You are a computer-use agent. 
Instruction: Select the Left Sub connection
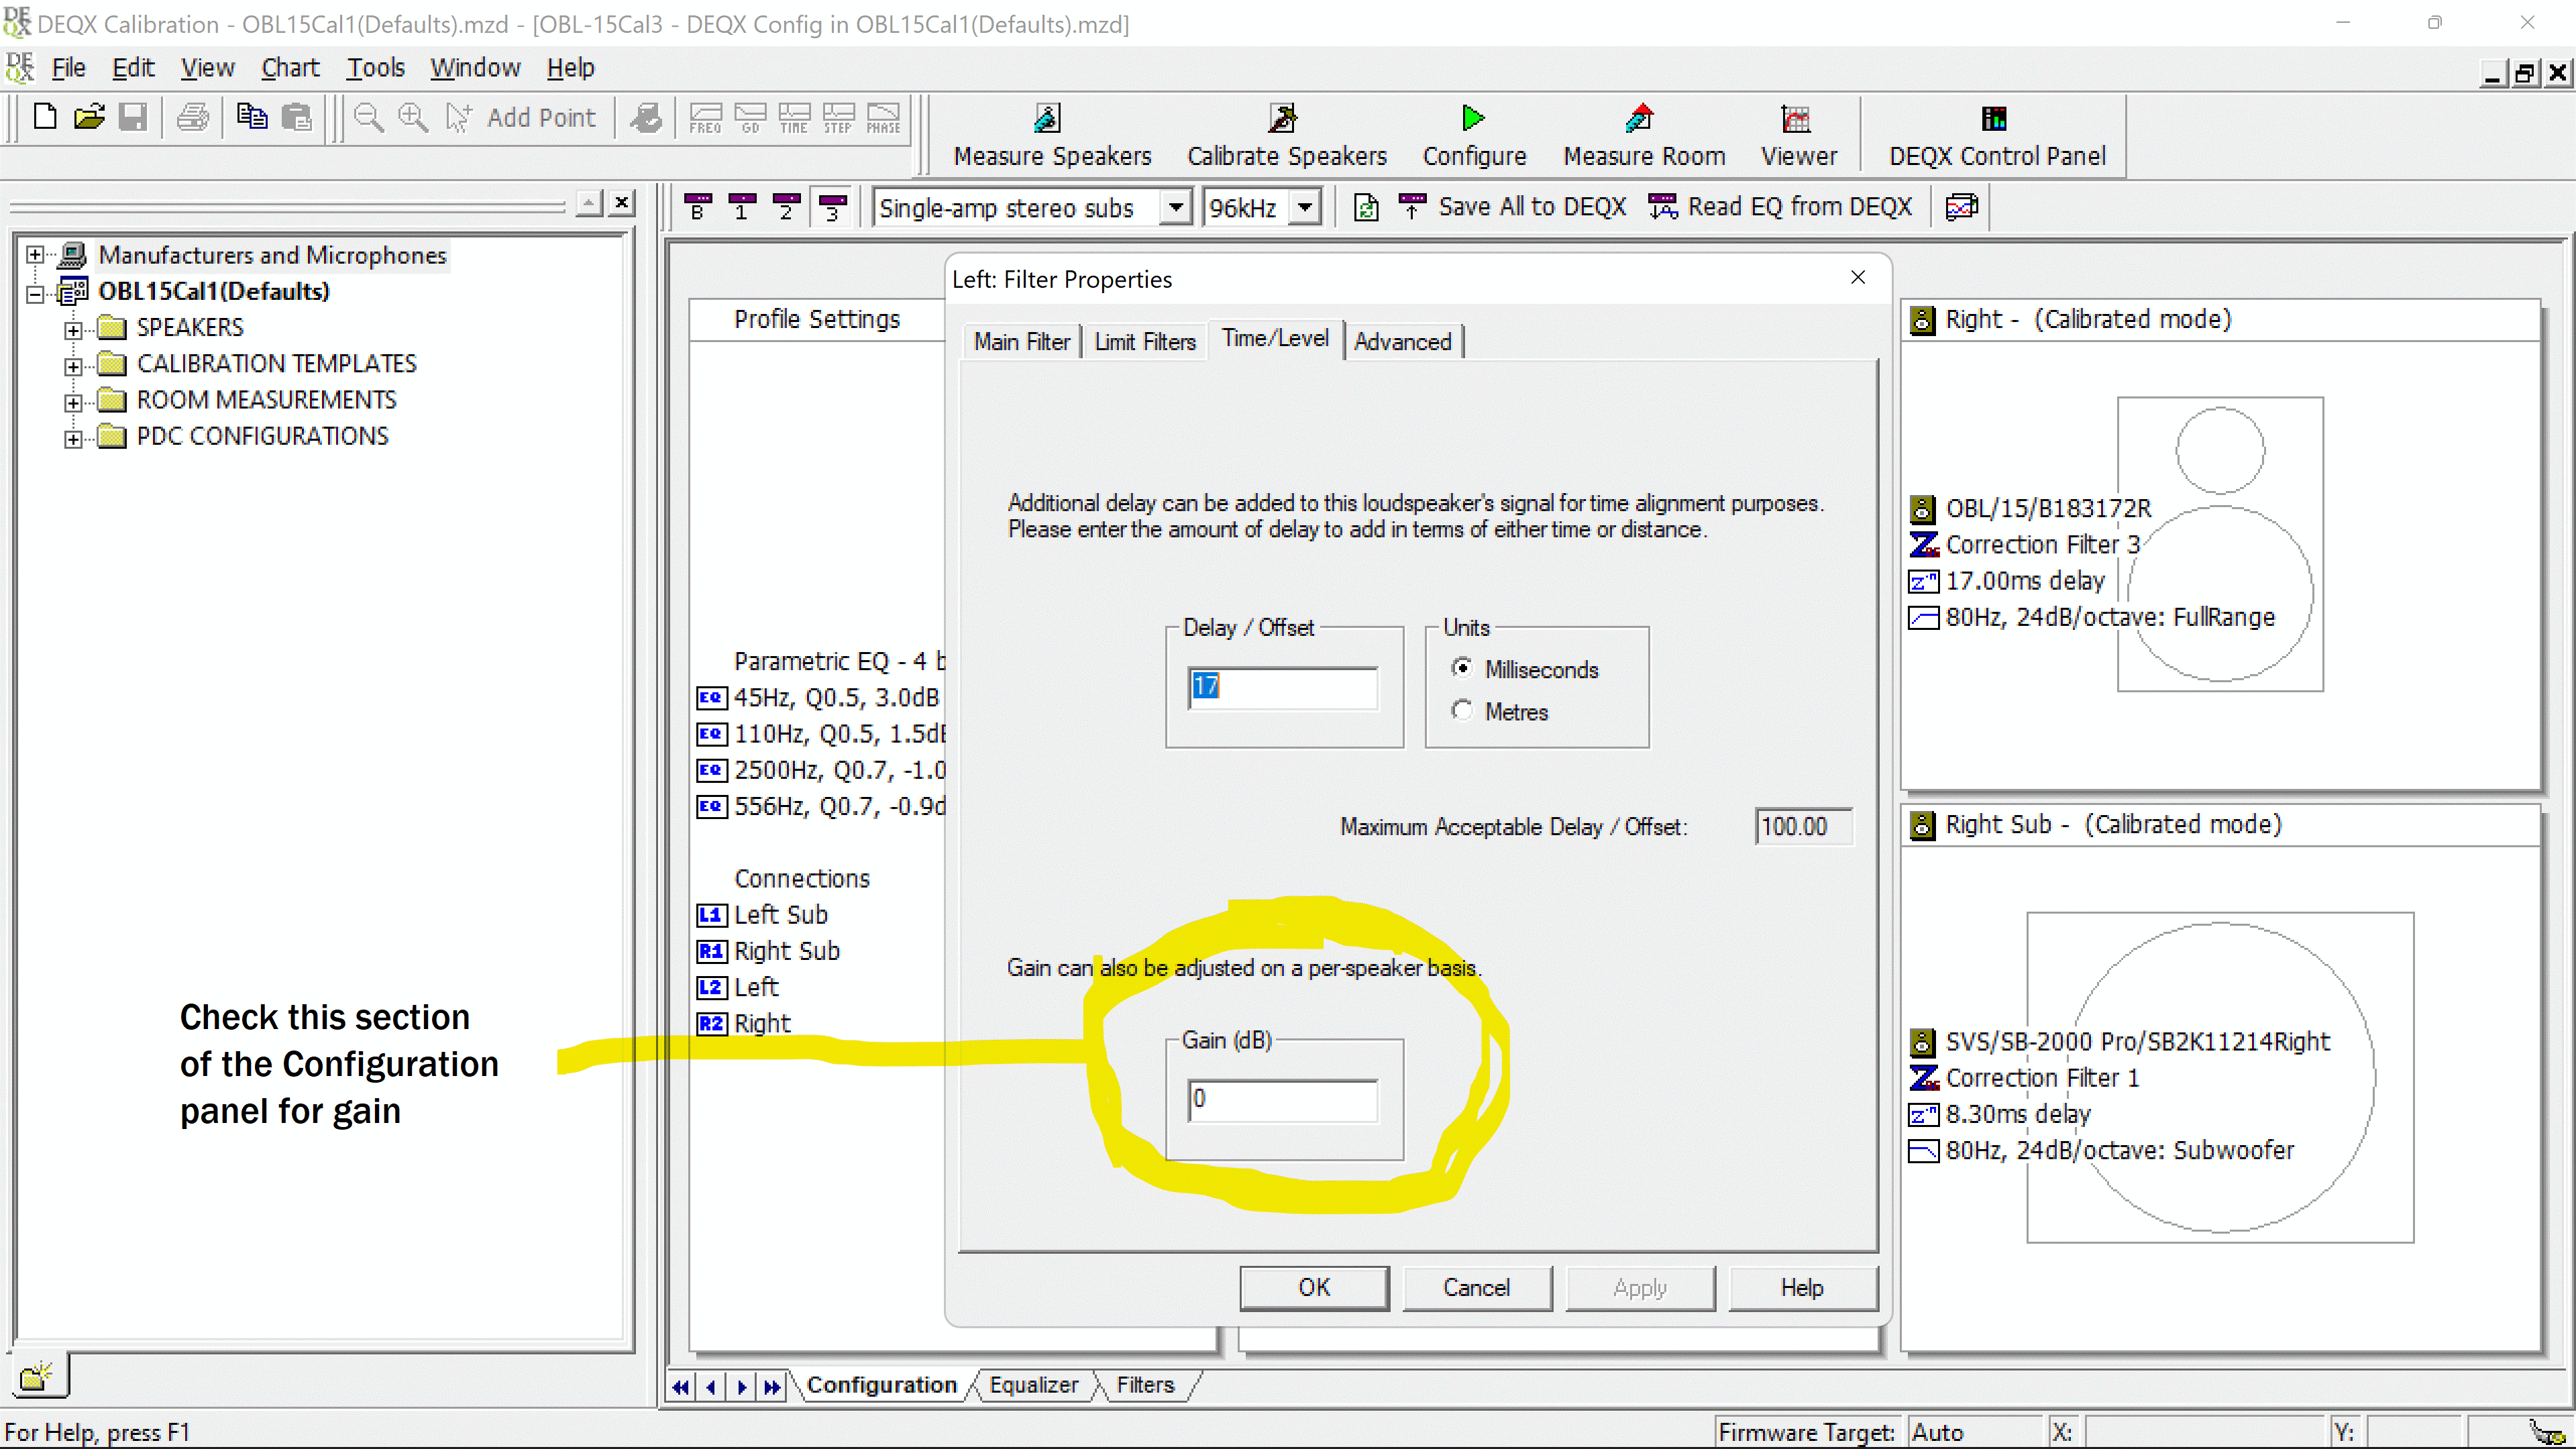click(762, 914)
